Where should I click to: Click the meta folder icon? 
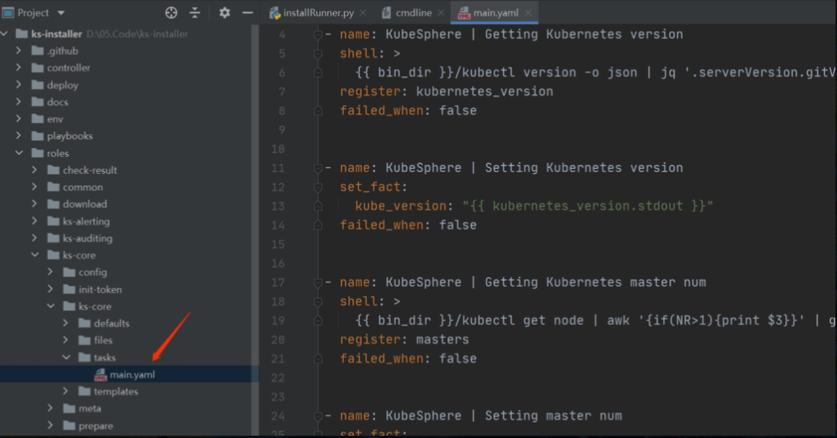69,409
